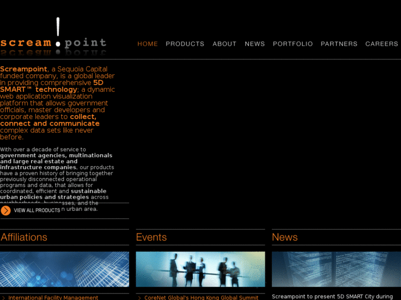This screenshot has width=401, height=300.
Task: Visit the PORTFOLIO section
Action: [x=293, y=44]
